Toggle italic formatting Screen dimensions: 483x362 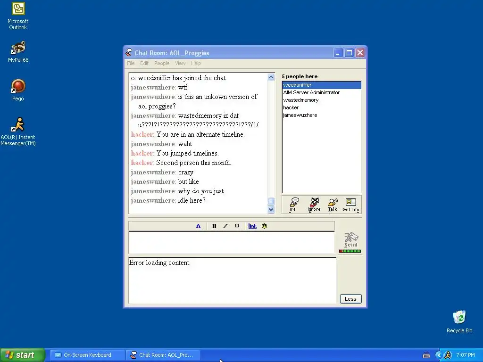click(225, 226)
